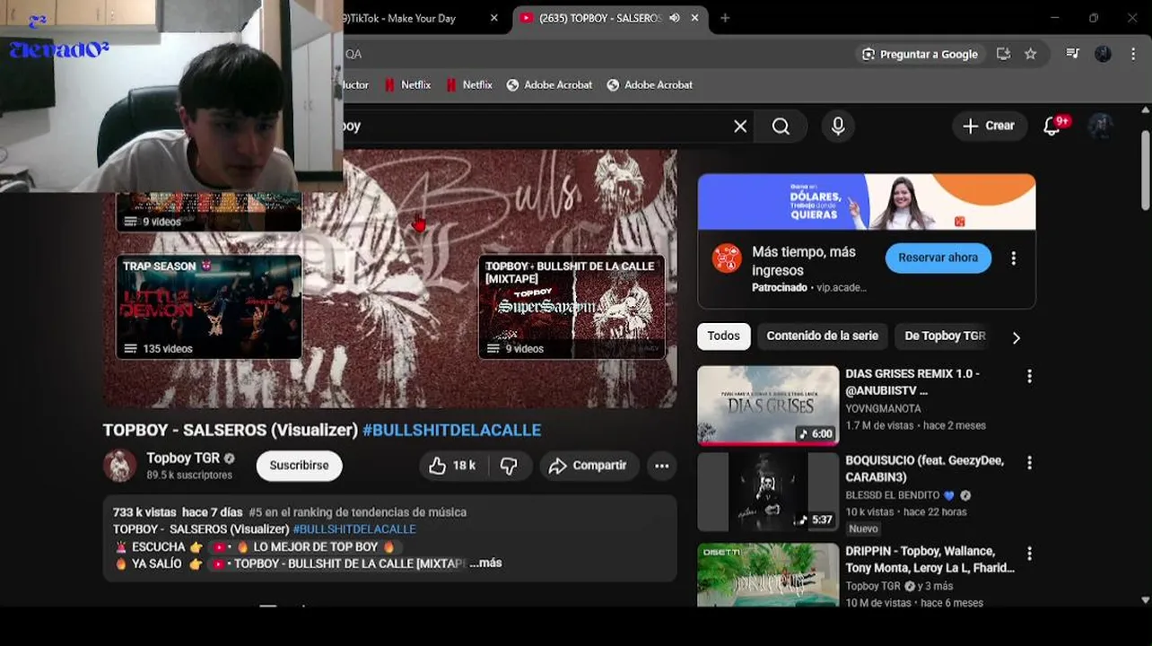Open BOQUISUCIO (feat. GeezyDee title
Viewport: 1152px width, 646px height.
click(924, 468)
